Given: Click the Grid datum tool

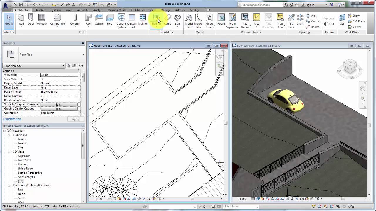Looking at the screenshot, I should pyautogui.click(x=329, y=24).
